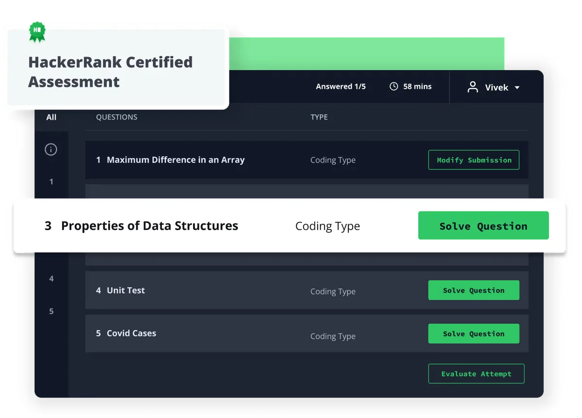Click Modify Submission for Maximum Difference
This screenshot has height=418, width=582.
473,160
